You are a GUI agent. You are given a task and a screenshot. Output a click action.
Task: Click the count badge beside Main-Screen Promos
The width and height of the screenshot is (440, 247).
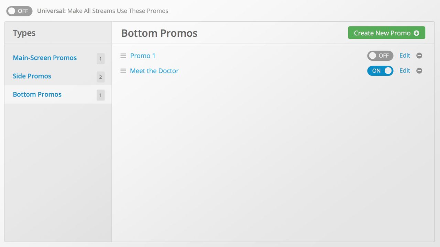click(100, 59)
